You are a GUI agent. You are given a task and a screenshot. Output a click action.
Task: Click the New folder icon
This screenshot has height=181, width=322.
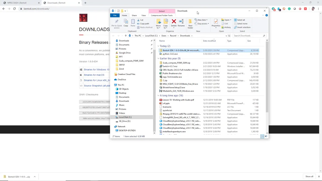[190, 21]
